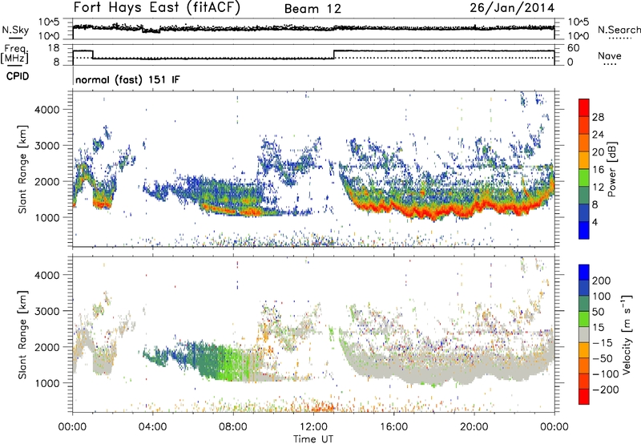Click the 'Velocity [m s-1]' colorbar title
The image size is (641, 444).
(626, 334)
